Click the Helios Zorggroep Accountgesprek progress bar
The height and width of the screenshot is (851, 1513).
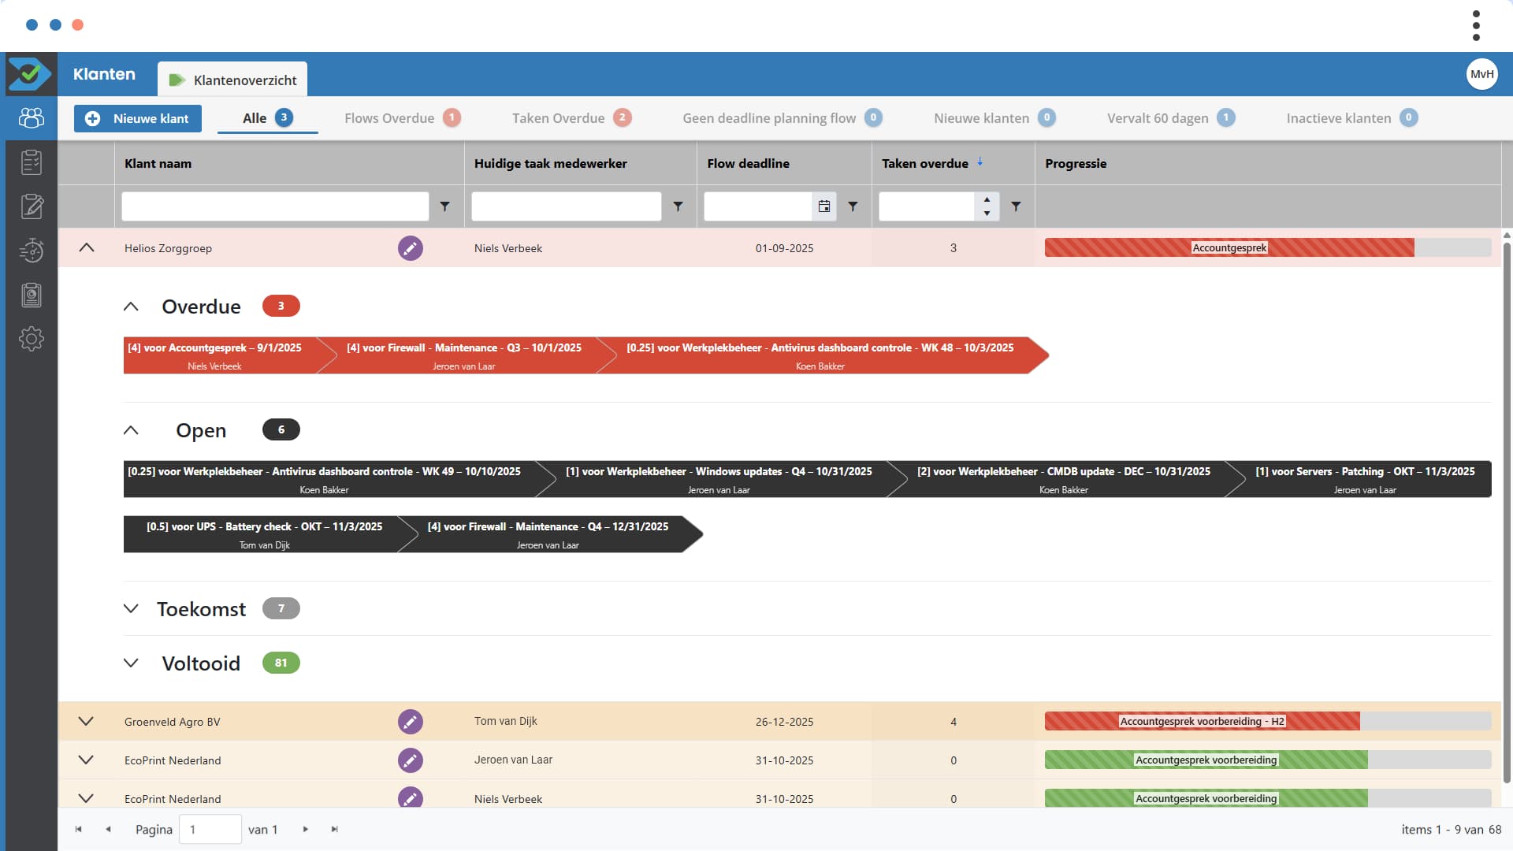click(x=1229, y=248)
